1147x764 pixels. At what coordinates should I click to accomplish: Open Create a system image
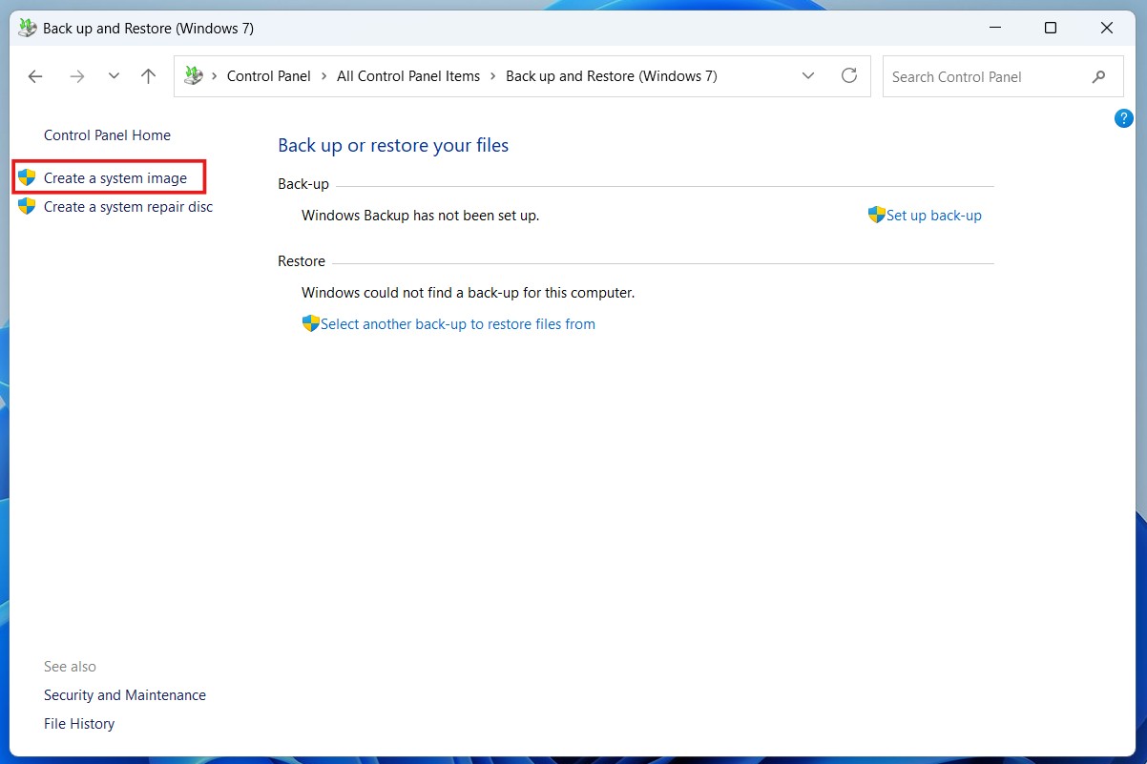pos(115,178)
